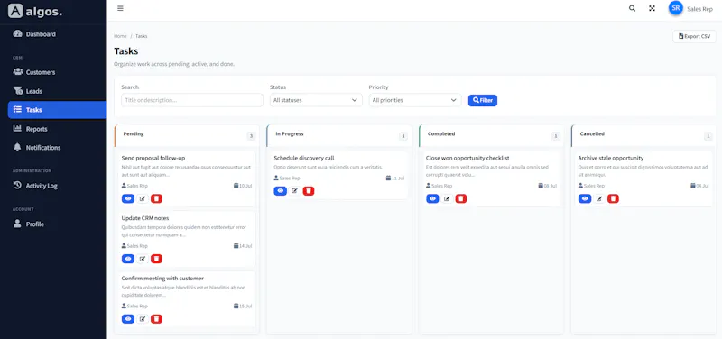Delete the Update CRM notes task
722x339 pixels.
tap(156, 259)
